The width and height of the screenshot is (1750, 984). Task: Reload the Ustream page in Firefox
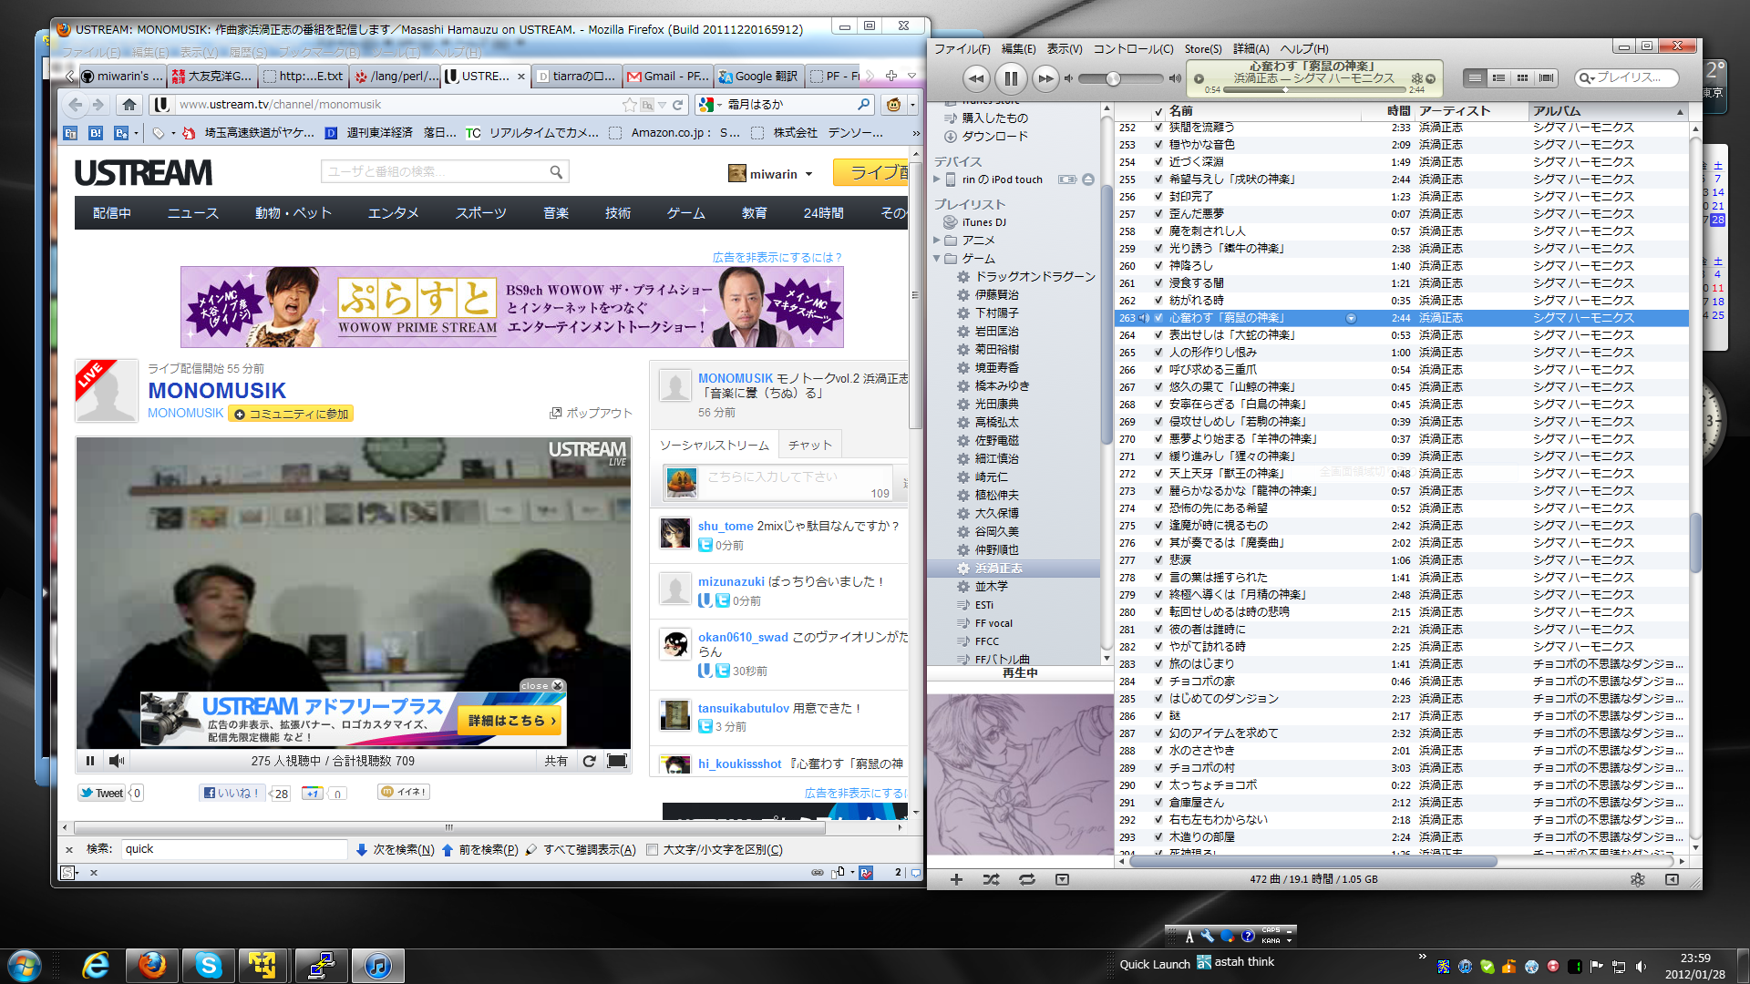(x=677, y=105)
